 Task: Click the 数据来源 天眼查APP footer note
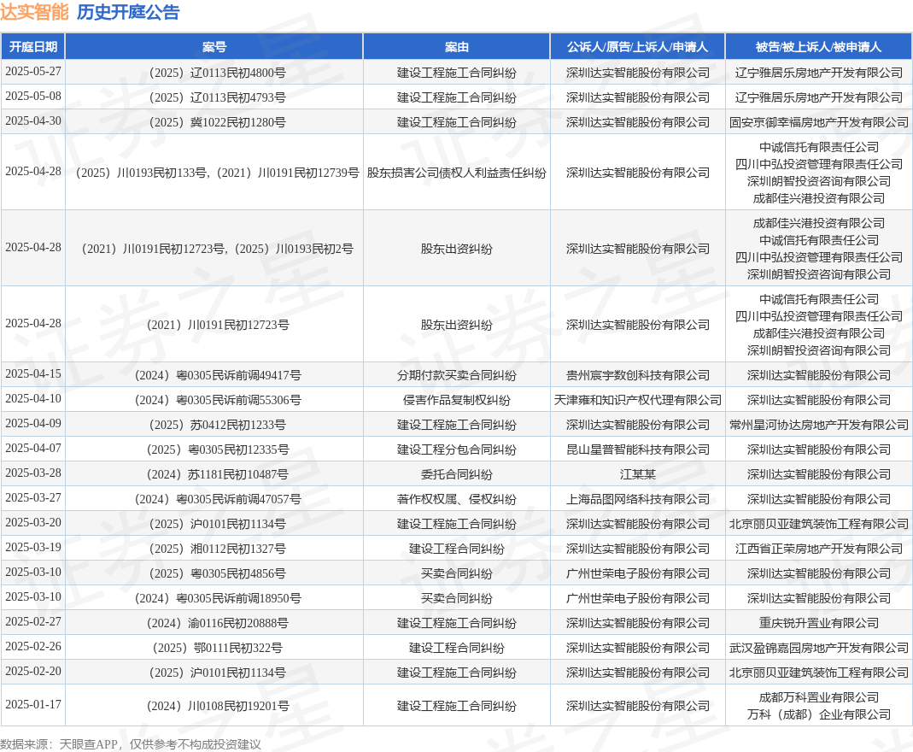pos(131,744)
